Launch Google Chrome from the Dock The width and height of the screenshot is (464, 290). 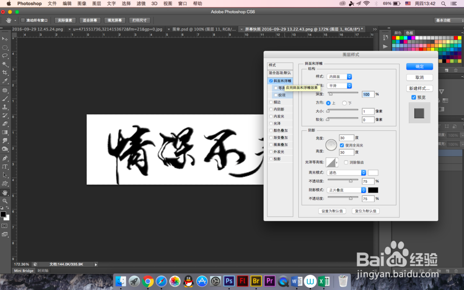pyautogui.click(x=148, y=281)
